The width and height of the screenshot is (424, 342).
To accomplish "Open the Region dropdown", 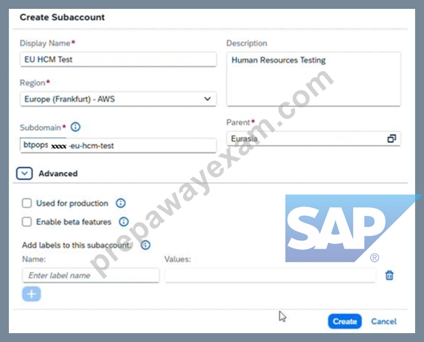I will [118, 99].
